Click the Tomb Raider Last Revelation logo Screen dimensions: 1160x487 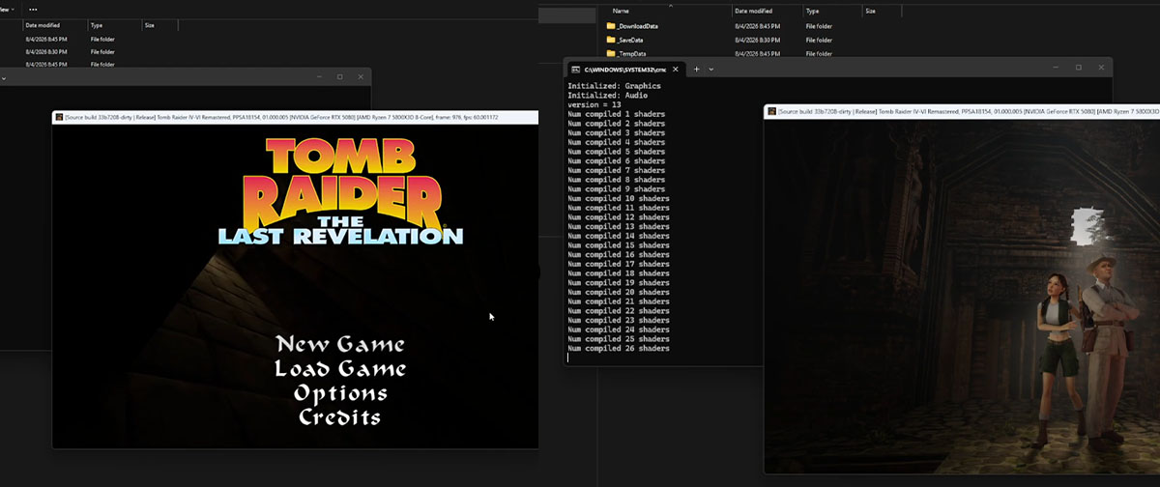340,191
